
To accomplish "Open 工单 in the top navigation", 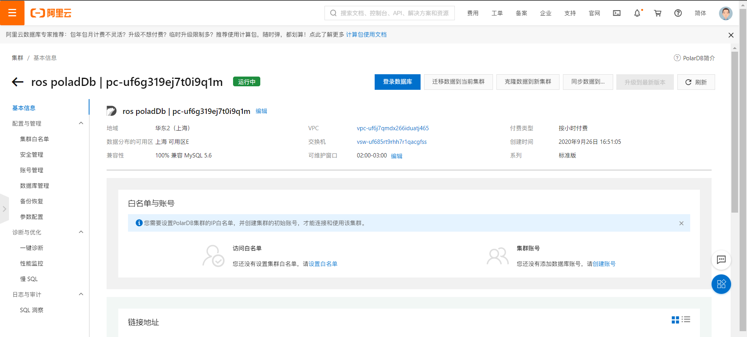I will 497,13.
